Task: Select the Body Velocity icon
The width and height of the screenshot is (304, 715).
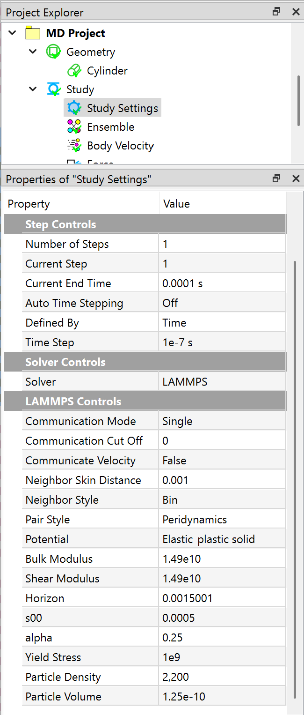Action: click(x=74, y=146)
